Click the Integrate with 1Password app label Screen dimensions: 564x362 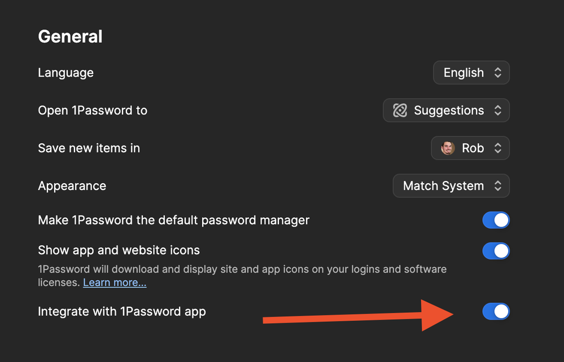click(x=121, y=311)
